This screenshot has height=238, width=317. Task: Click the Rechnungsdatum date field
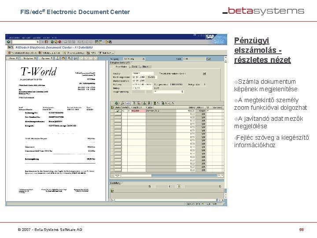(x=139, y=77)
